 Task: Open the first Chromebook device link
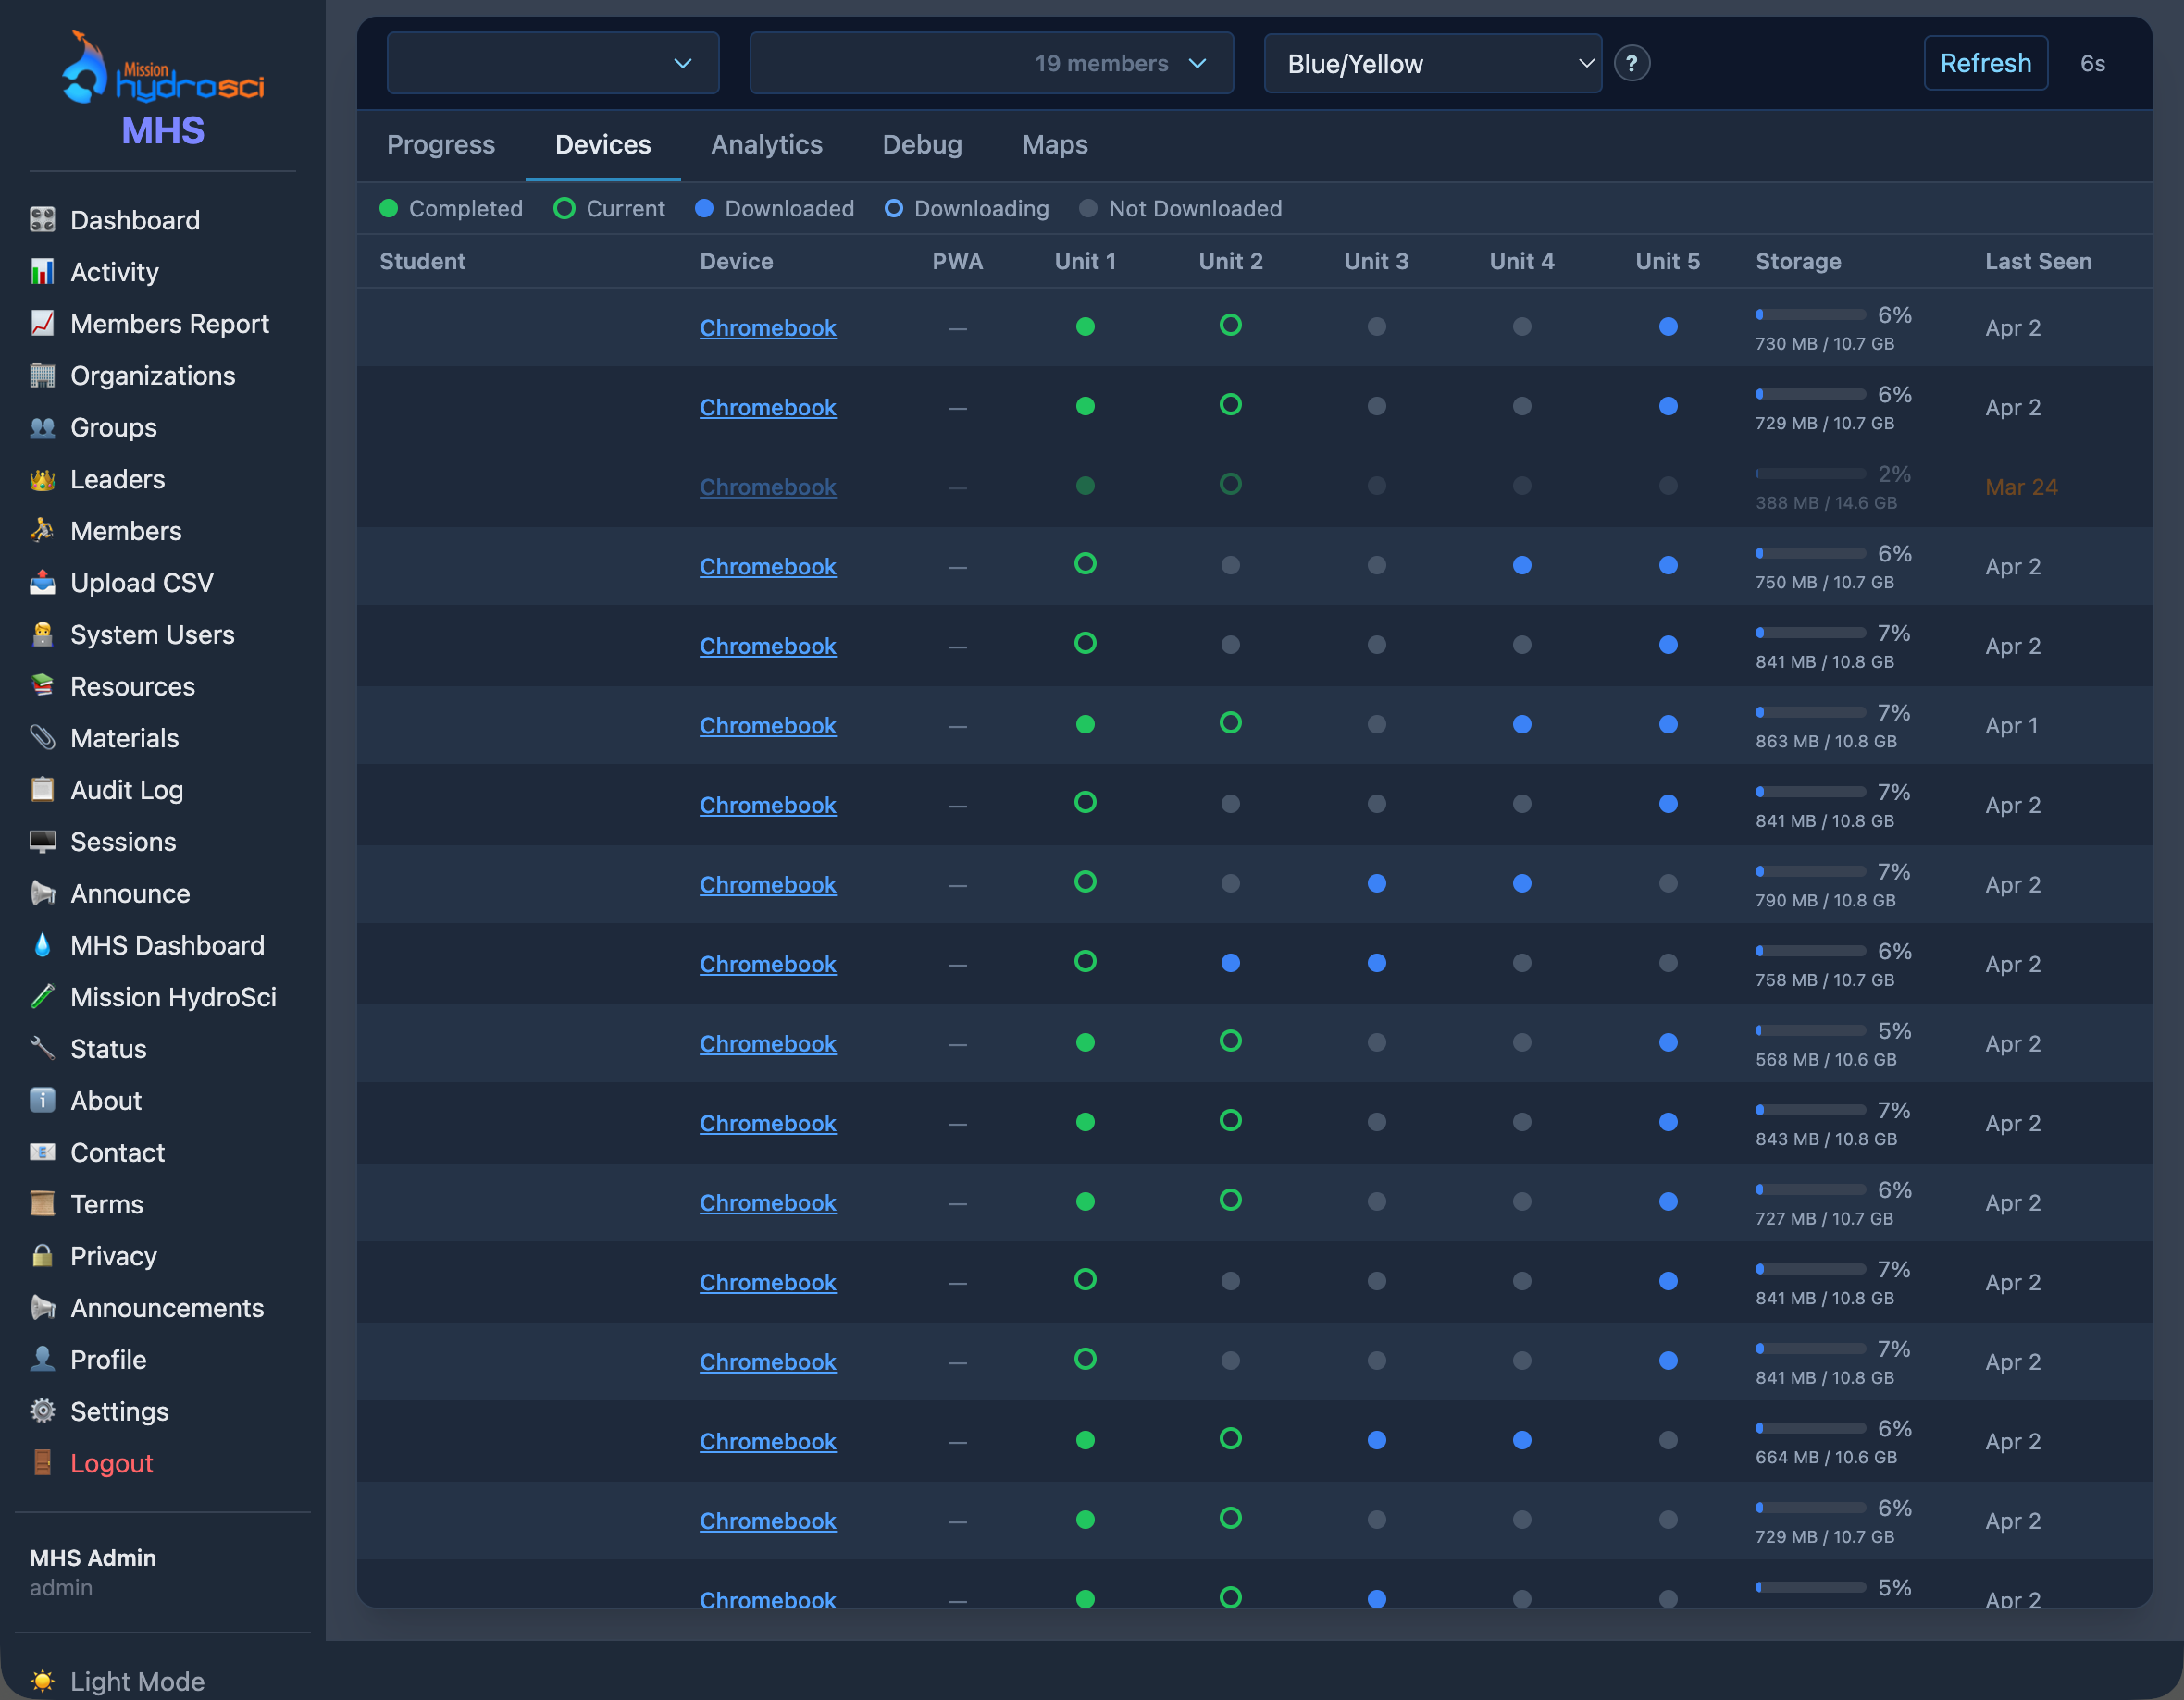click(767, 326)
